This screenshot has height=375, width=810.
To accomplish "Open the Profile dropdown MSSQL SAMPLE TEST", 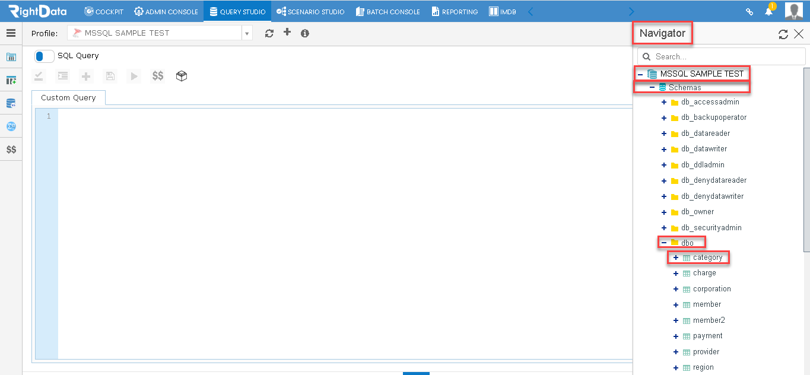I will [160, 33].
